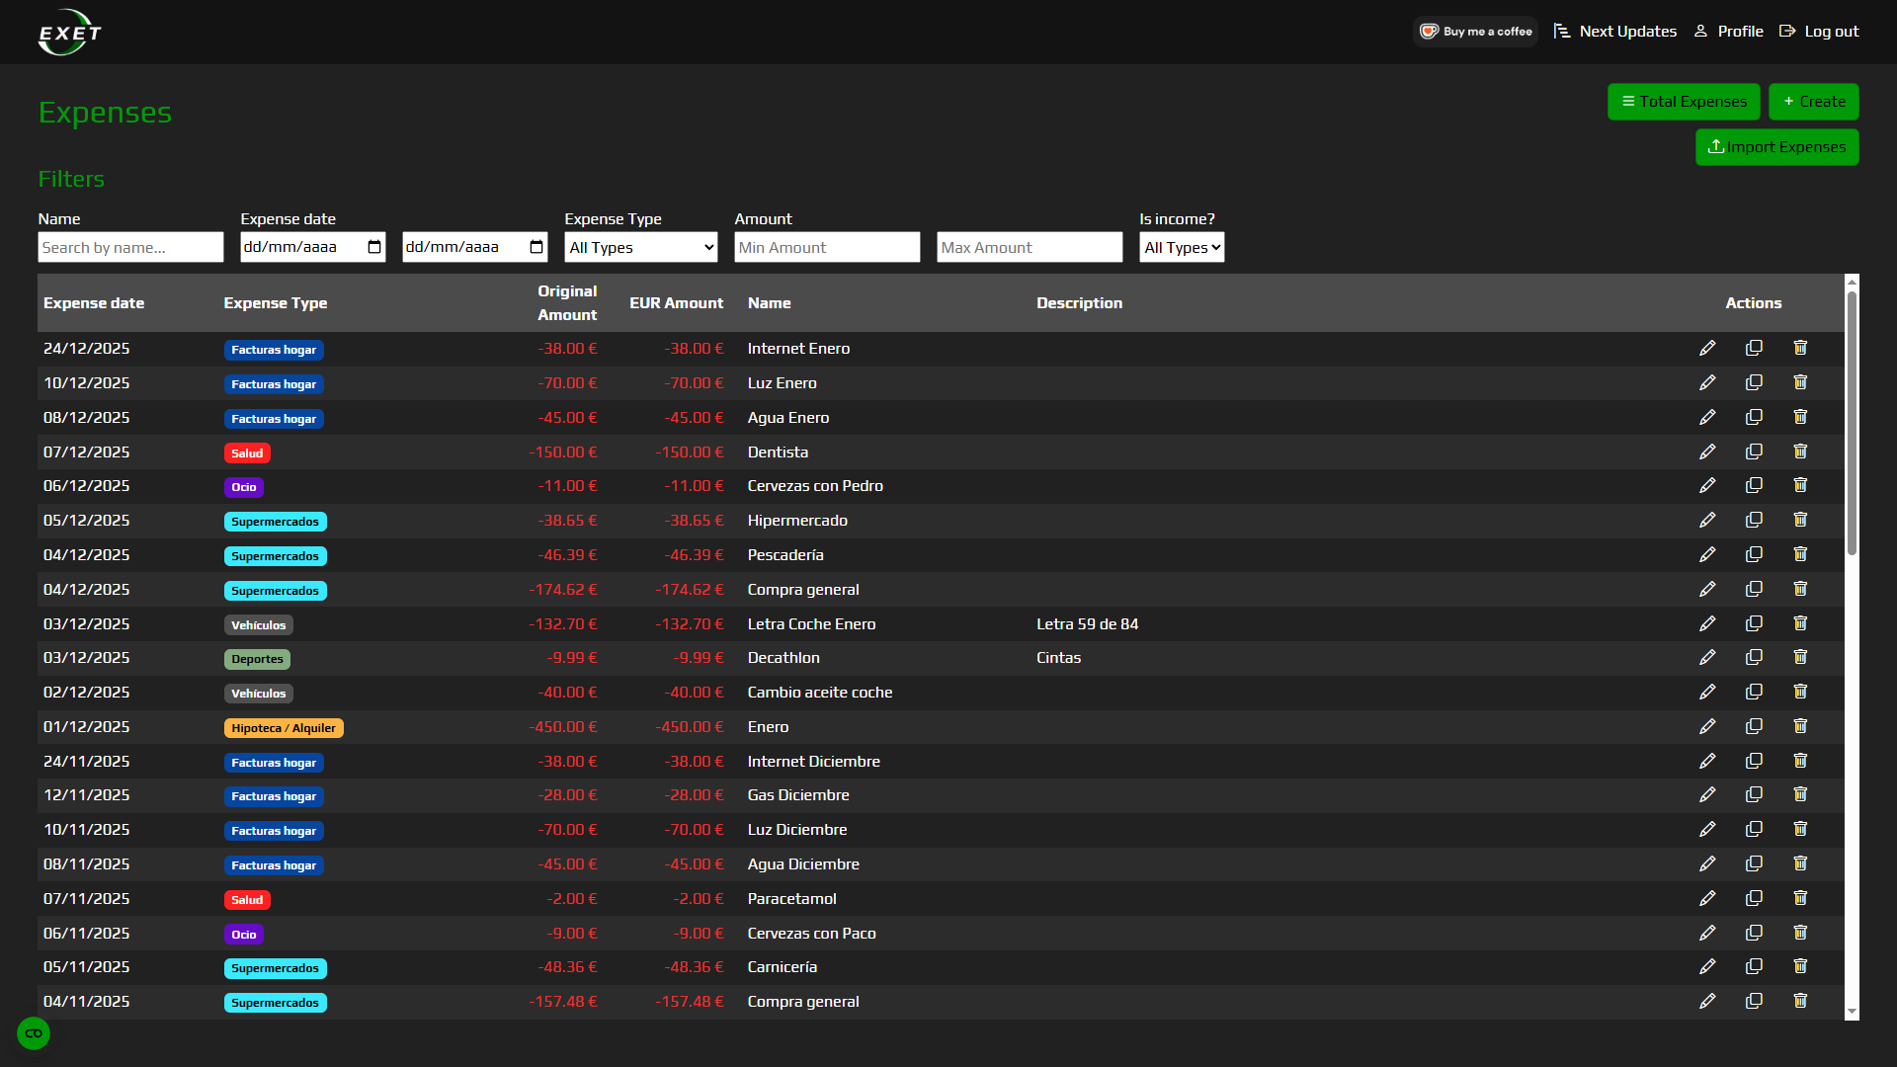1897x1067 pixels.
Task: Duplicate the Luz Enero expense
Action: pyautogui.click(x=1754, y=382)
